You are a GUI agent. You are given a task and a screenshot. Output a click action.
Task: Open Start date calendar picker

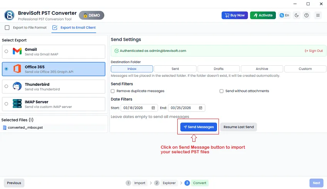(153, 108)
